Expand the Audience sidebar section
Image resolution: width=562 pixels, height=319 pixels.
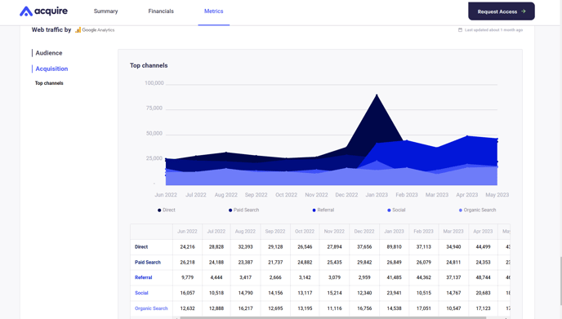point(49,53)
